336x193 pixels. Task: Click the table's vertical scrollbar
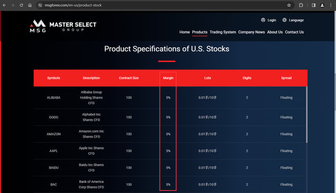(307, 115)
